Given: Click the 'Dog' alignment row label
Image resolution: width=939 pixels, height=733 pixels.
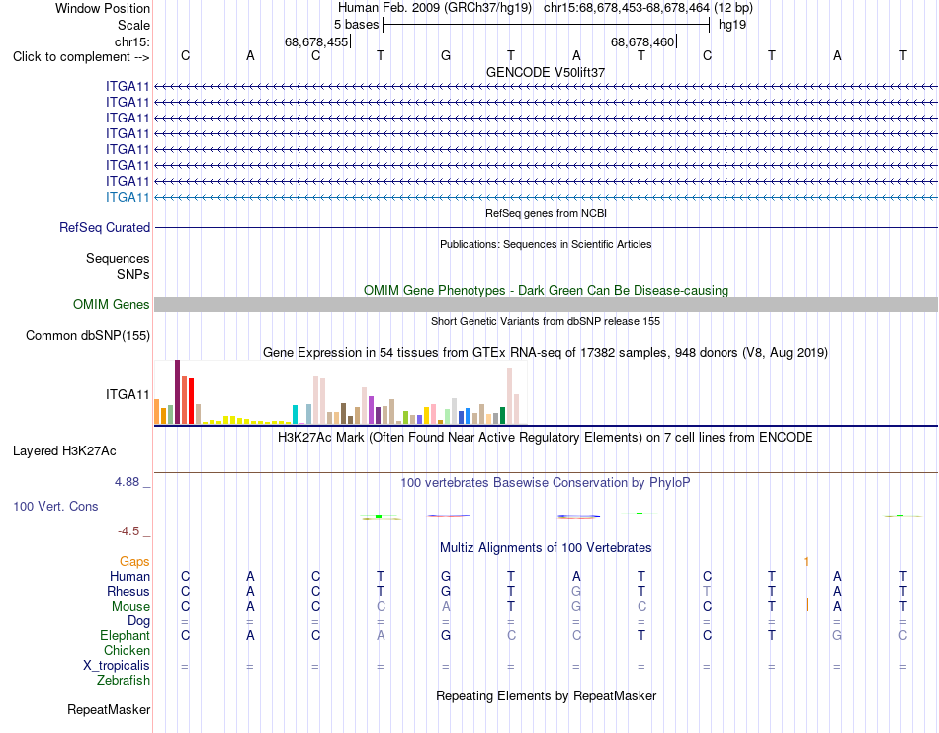Looking at the screenshot, I should point(139,621).
